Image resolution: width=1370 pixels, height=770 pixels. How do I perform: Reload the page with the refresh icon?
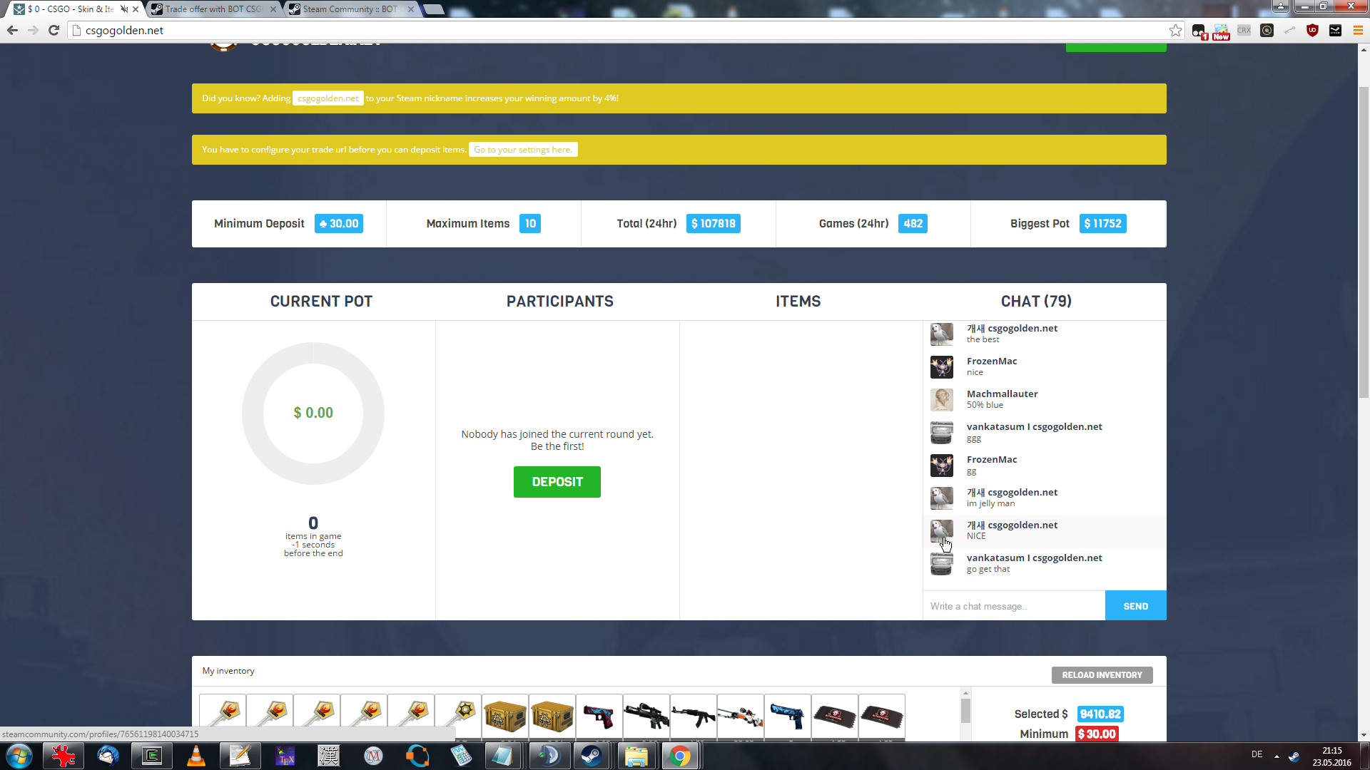click(54, 30)
